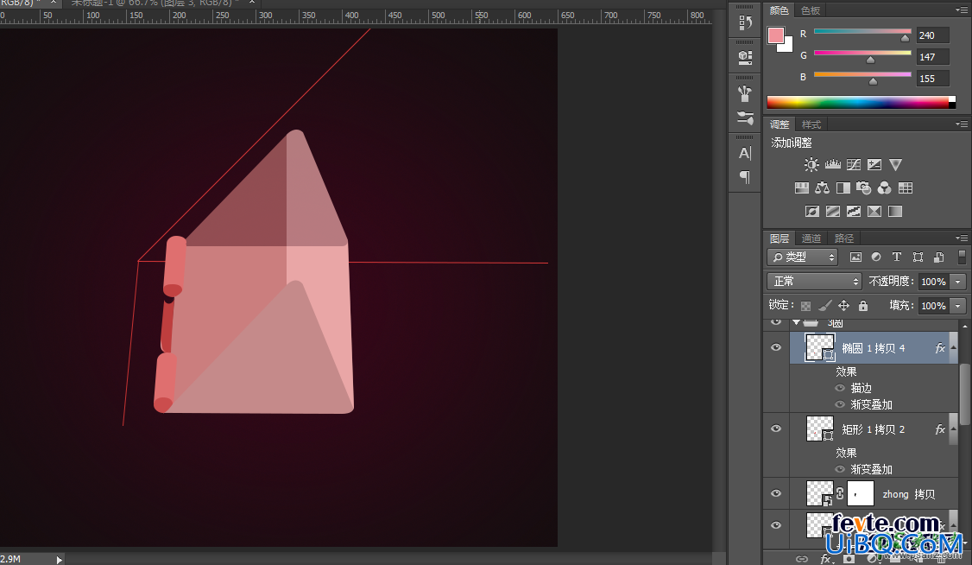Add a Hue/Saturation adjustment layer

click(x=802, y=188)
